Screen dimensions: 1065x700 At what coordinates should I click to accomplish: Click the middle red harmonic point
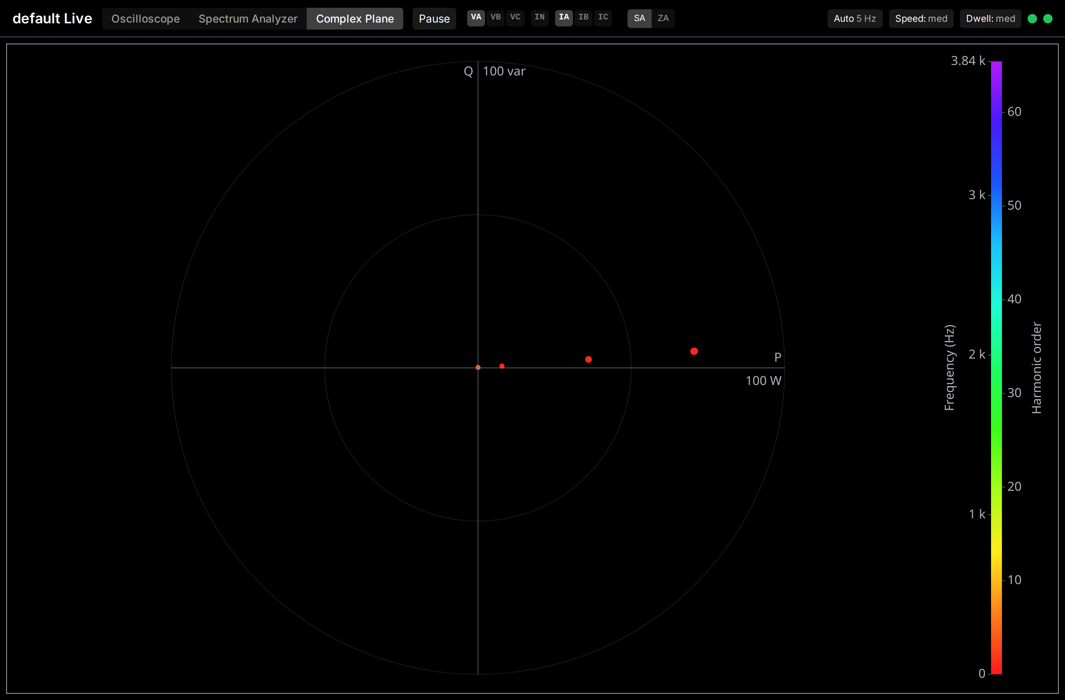point(589,359)
